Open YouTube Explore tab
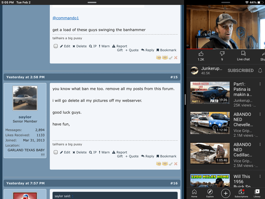The height and width of the screenshot is (199, 265). [210, 193]
